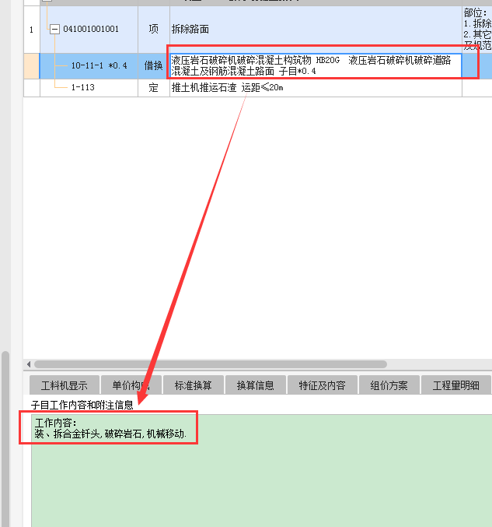Image resolution: width=492 pixels, height=527 pixels.
Task: Switch to the 换算信息 tab
Action: (x=256, y=385)
